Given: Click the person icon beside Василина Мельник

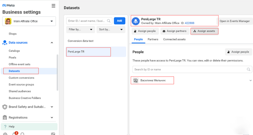Looking at the screenshot, I should pyautogui.click(x=136, y=80).
